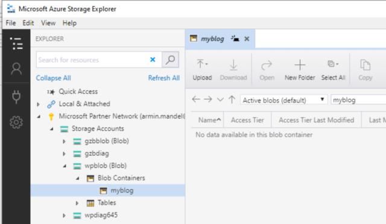Click the Search for resources field
The height and width of the screenshot is (224, 386).
[x=92, y=60]
